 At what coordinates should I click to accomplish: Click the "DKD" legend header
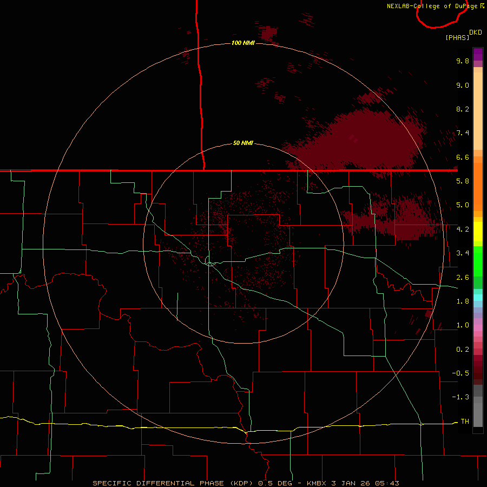(x=476, y=32)
